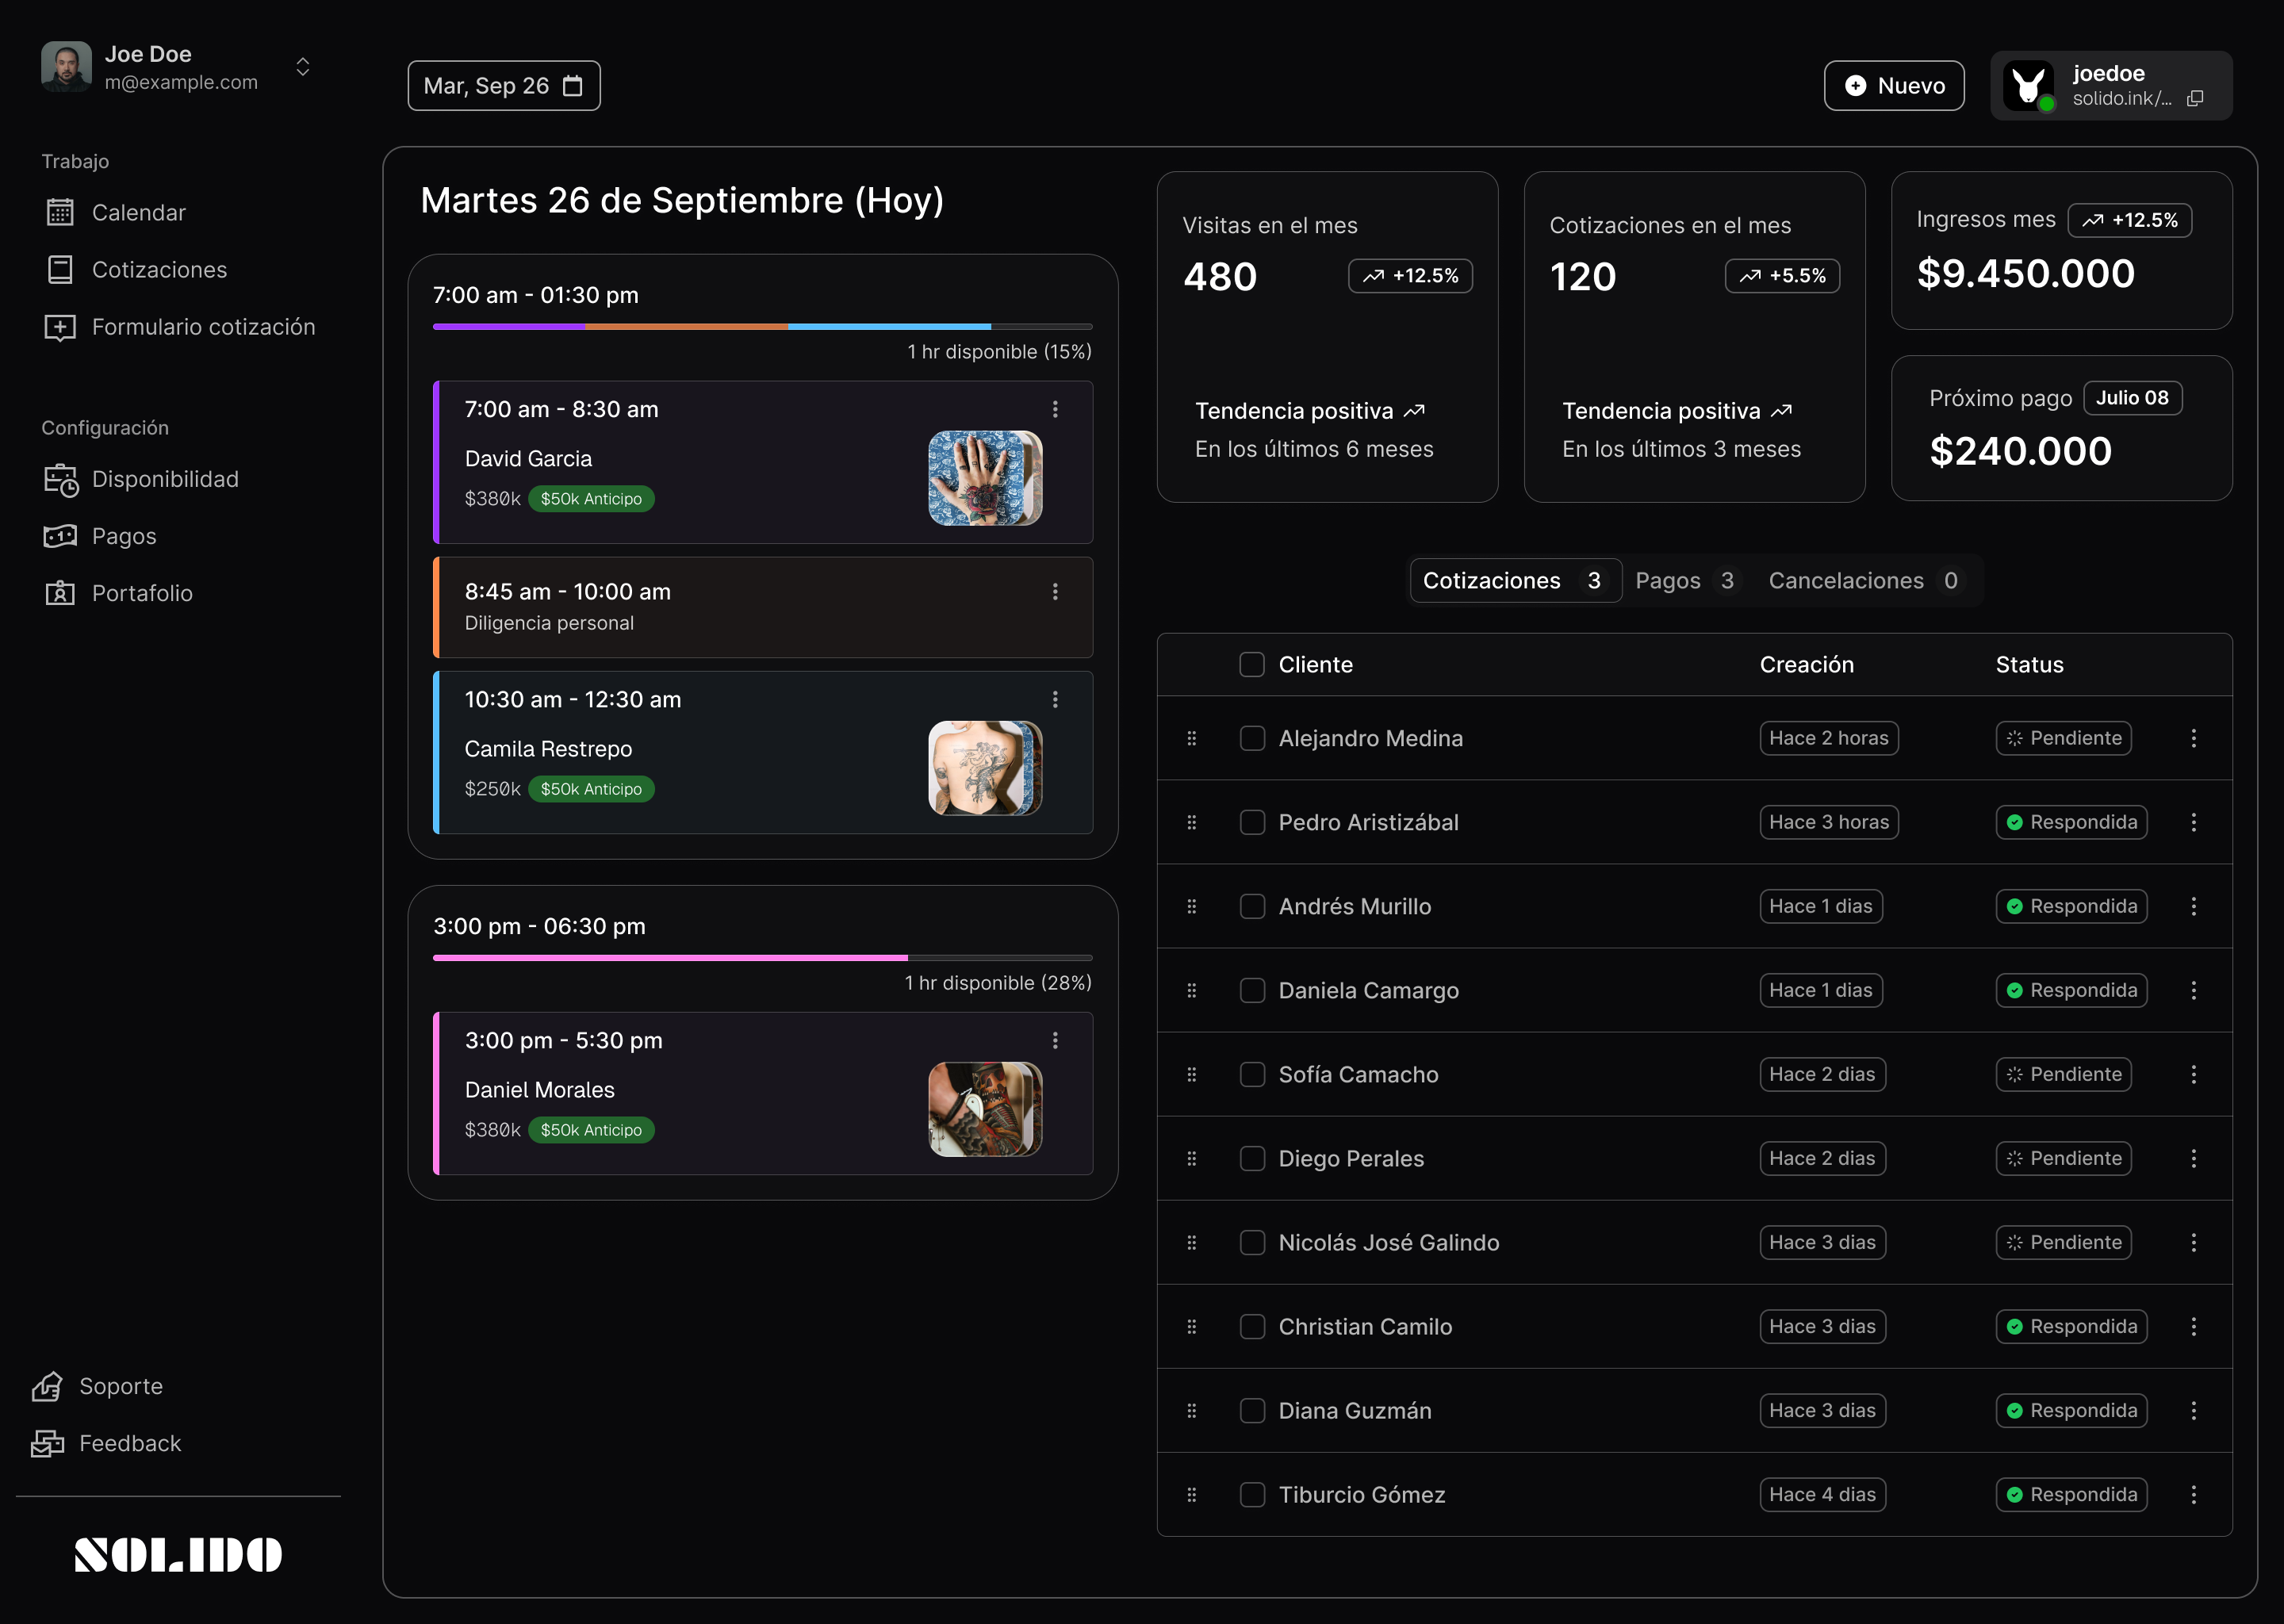Open row actions for Tiburcio Gómez
This screenshot has height=1624, width=2284.
pyautogui.click(x=2194, y=1494)
